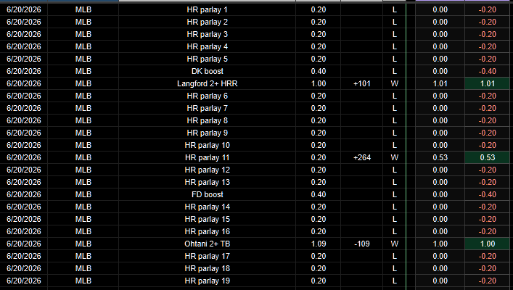Select the MLB cell in Ohtani row
Screen dimensions: 513x290
pyautogui.click(x=83, y=244)
